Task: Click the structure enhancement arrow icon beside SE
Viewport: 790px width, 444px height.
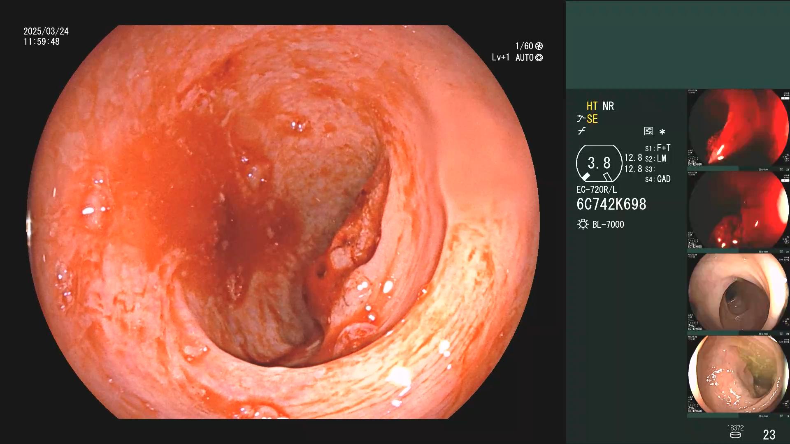Action: 581,119
